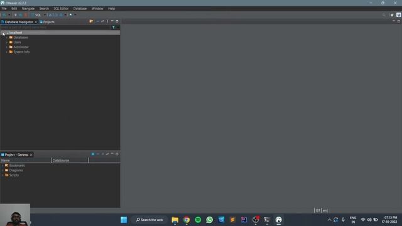402x226 pixels.
Task: Open File Explorer from the taskbar
Action: (175, 220)
